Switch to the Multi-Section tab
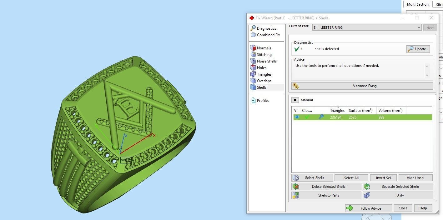Screen dimensions: 443x220 click(418, 5)
